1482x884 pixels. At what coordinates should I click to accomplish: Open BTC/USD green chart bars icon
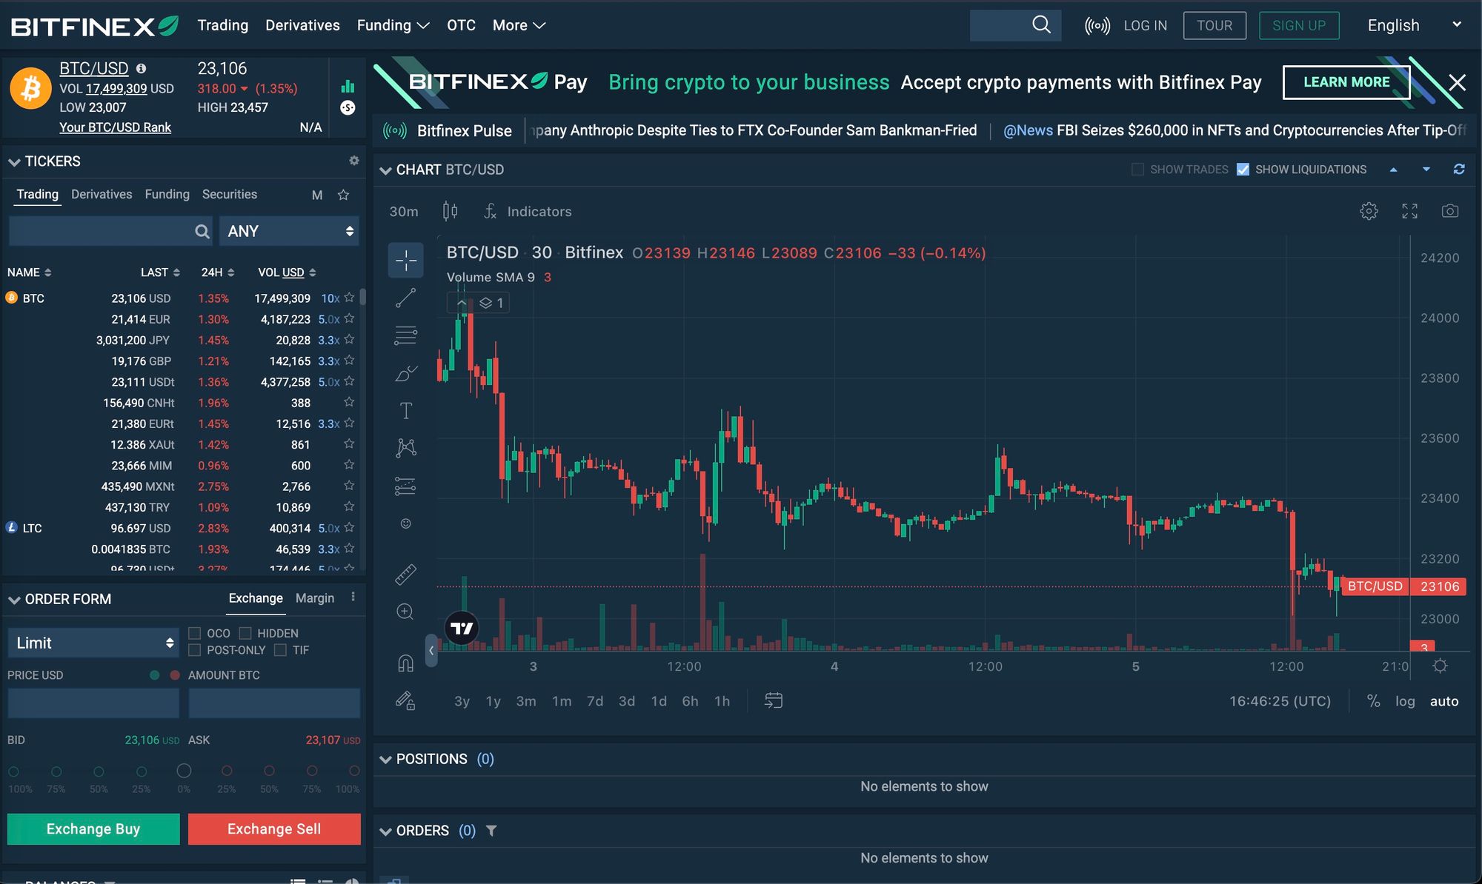pos(348,86)
